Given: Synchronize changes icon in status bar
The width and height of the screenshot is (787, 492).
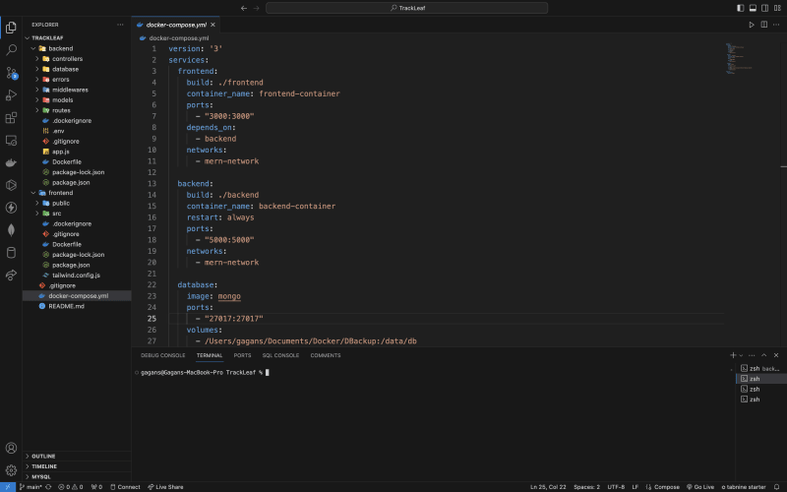Looking at the screenshot, I should [48, 487].
